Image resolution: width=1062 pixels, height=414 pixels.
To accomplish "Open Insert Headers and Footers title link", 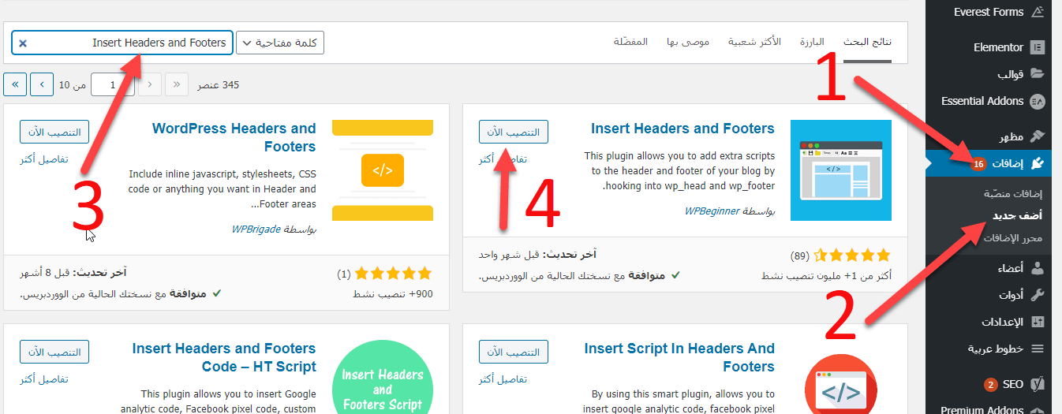I will 682,129.
